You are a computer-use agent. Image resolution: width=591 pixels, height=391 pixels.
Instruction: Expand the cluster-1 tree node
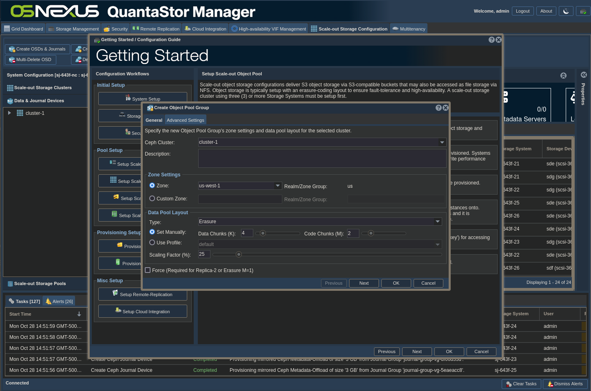(x=9, y=113)
